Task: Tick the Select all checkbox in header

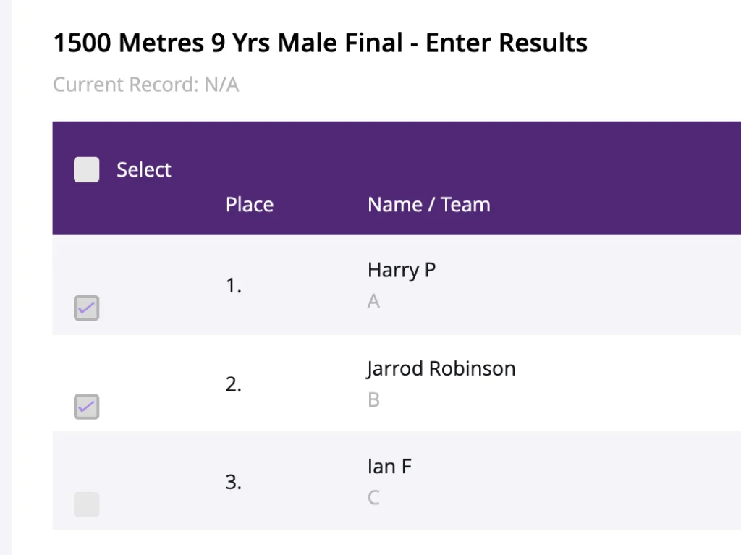Action: pyautogui.click(x=87, y=170)
